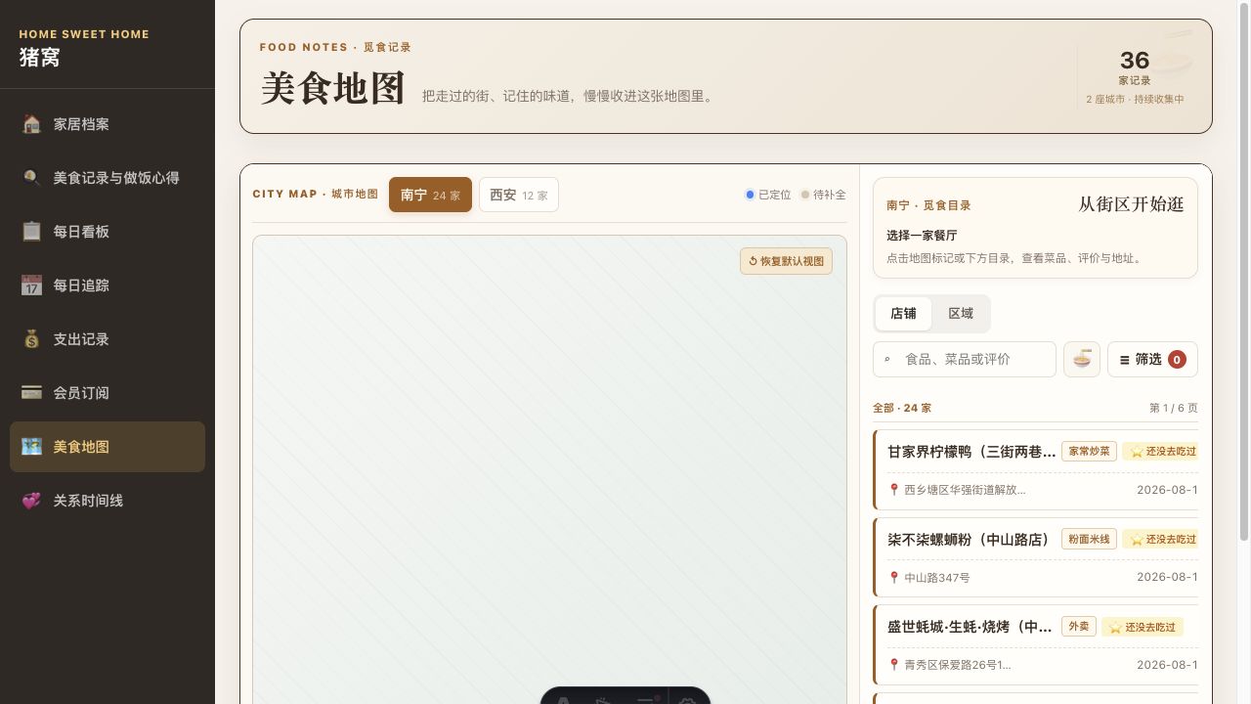Toggle the 已定位 blue legend dot
Image resolution: width=1251 pixels, height=704 pixels.
(x=750, y=195)
